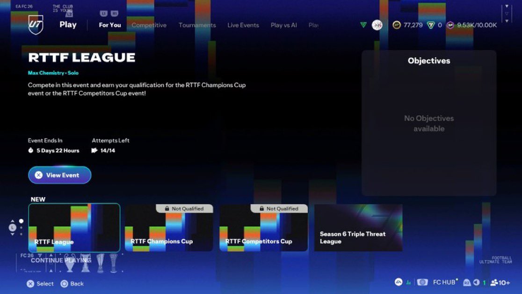Viewport: 522px width, 294px height.
Task: Click the lock icon on the RTTF Competitors Cup tile
Action: coord(261,208)
